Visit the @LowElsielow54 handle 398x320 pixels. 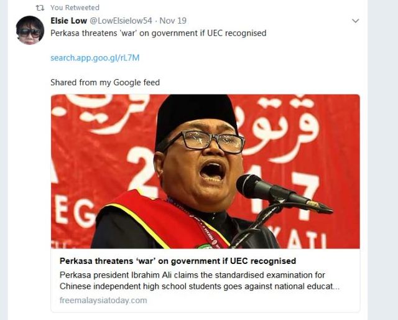coord(121,21)
